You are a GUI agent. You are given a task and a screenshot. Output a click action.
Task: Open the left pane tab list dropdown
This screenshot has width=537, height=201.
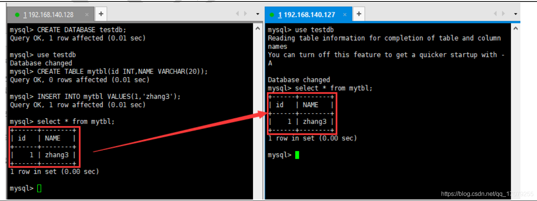click(257, 14)
